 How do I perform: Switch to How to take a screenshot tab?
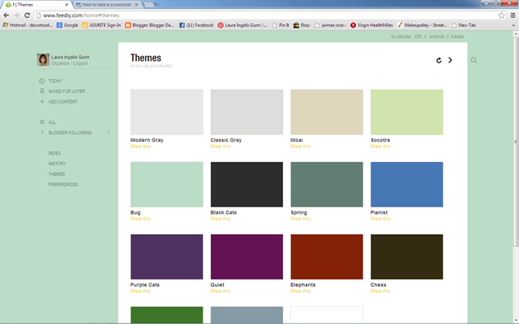(x=106, y=5)
